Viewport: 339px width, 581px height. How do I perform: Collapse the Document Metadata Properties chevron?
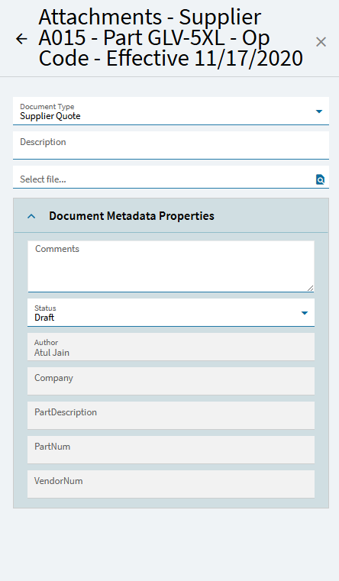click(x=31, y=216)
